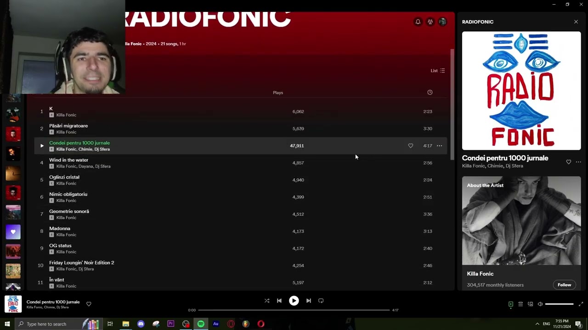Screen dimensions: 588x330
Task: Follow the artist Killa Fonic
Action: point(564,285)
